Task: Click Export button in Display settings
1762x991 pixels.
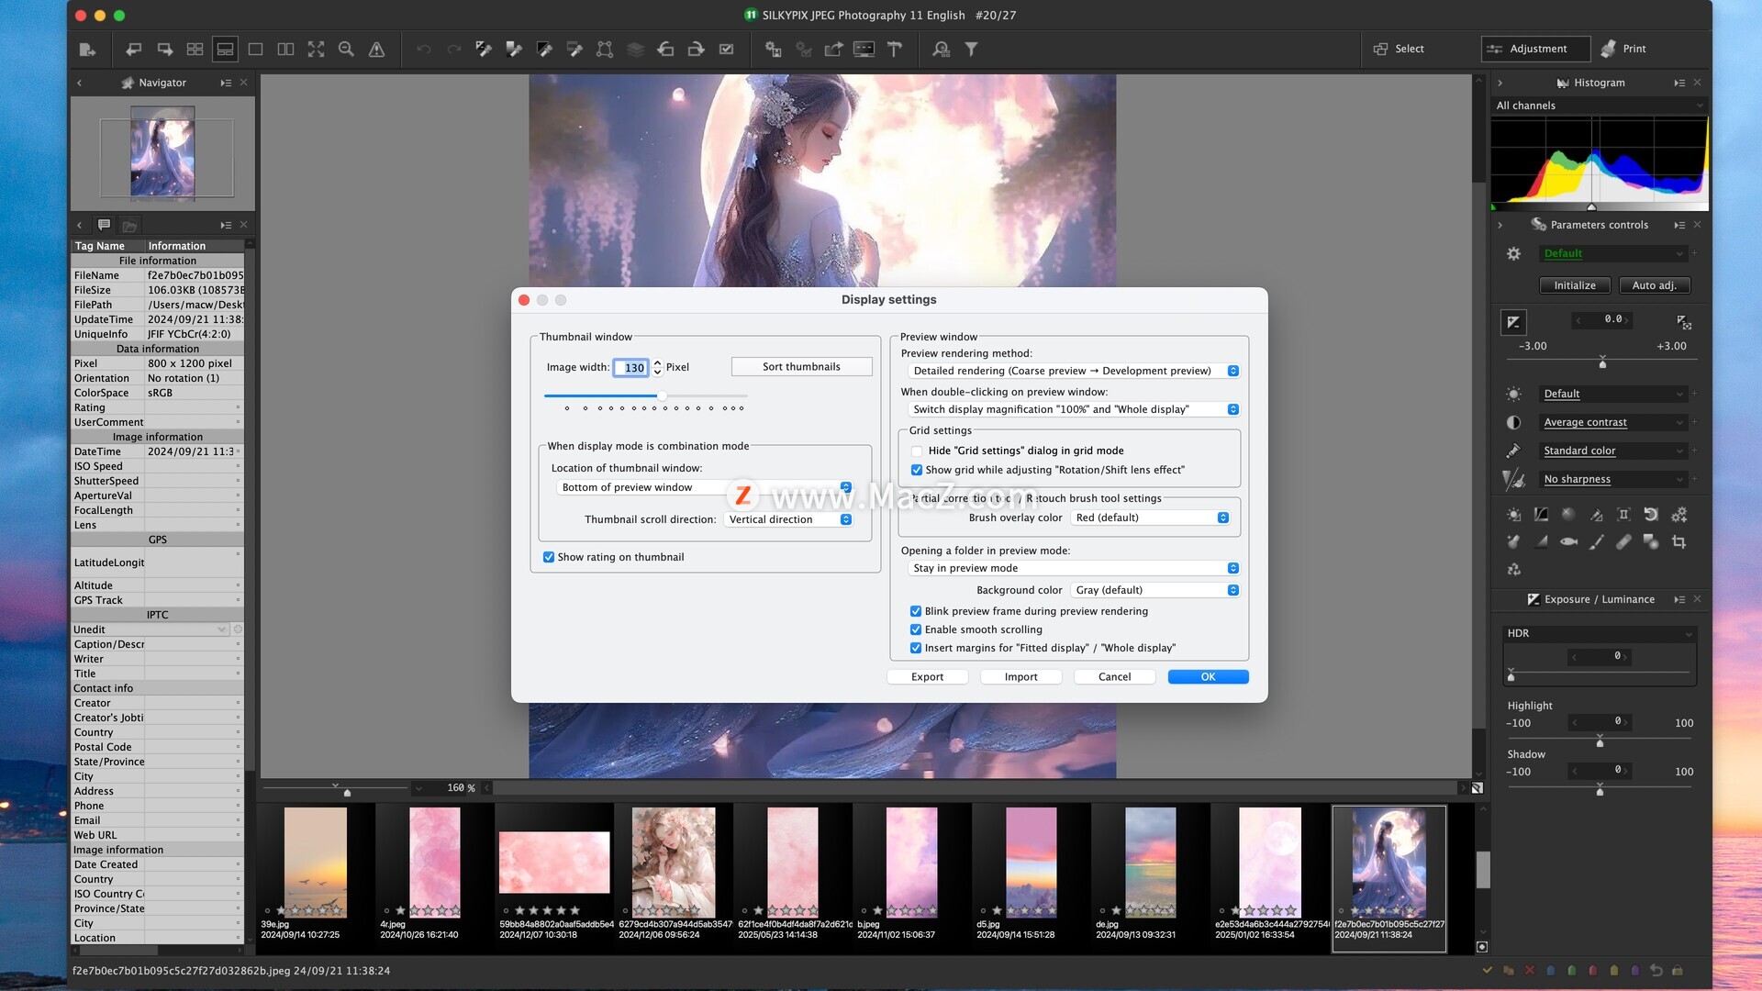Action: click(927, 676)
